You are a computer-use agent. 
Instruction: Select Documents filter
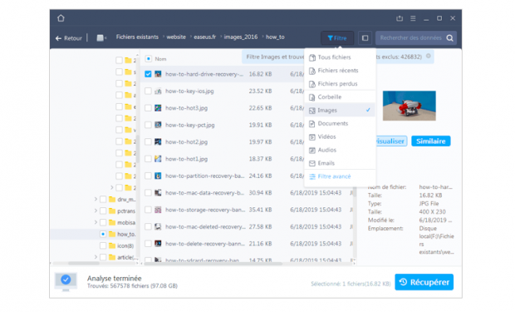point(340,123)
